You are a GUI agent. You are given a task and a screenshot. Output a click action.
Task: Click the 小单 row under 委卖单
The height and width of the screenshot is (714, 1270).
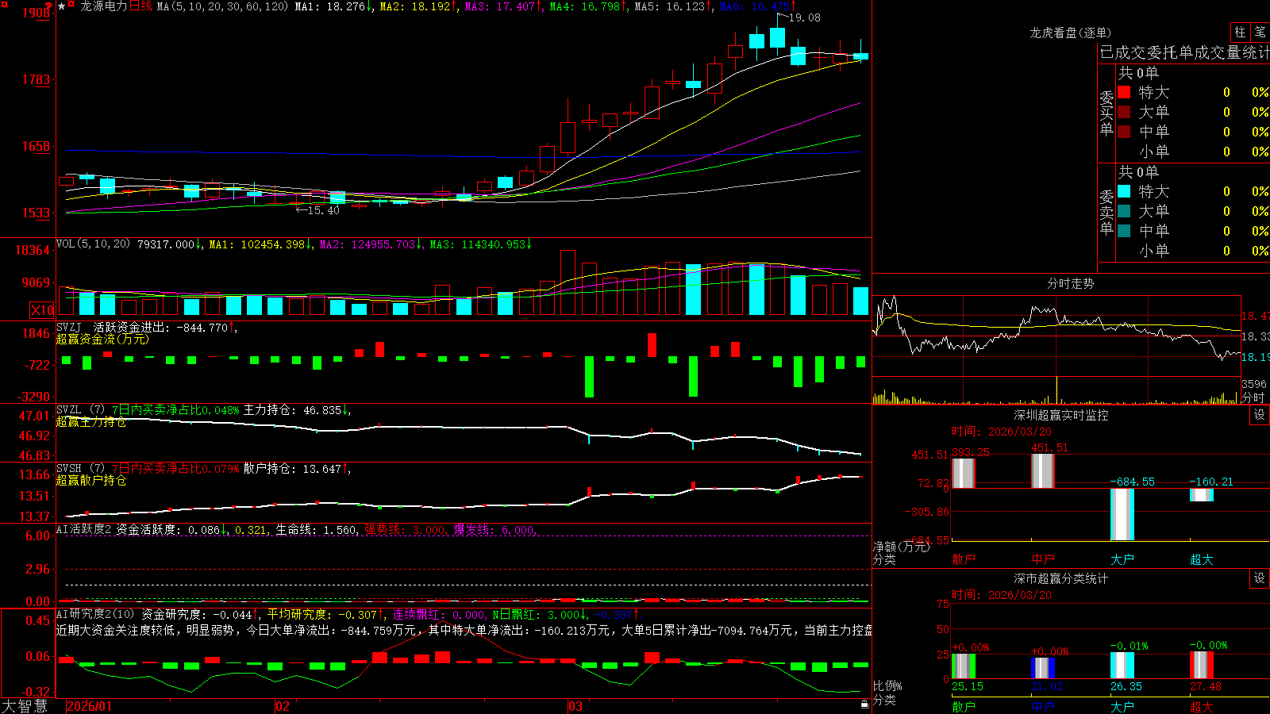1193,251
